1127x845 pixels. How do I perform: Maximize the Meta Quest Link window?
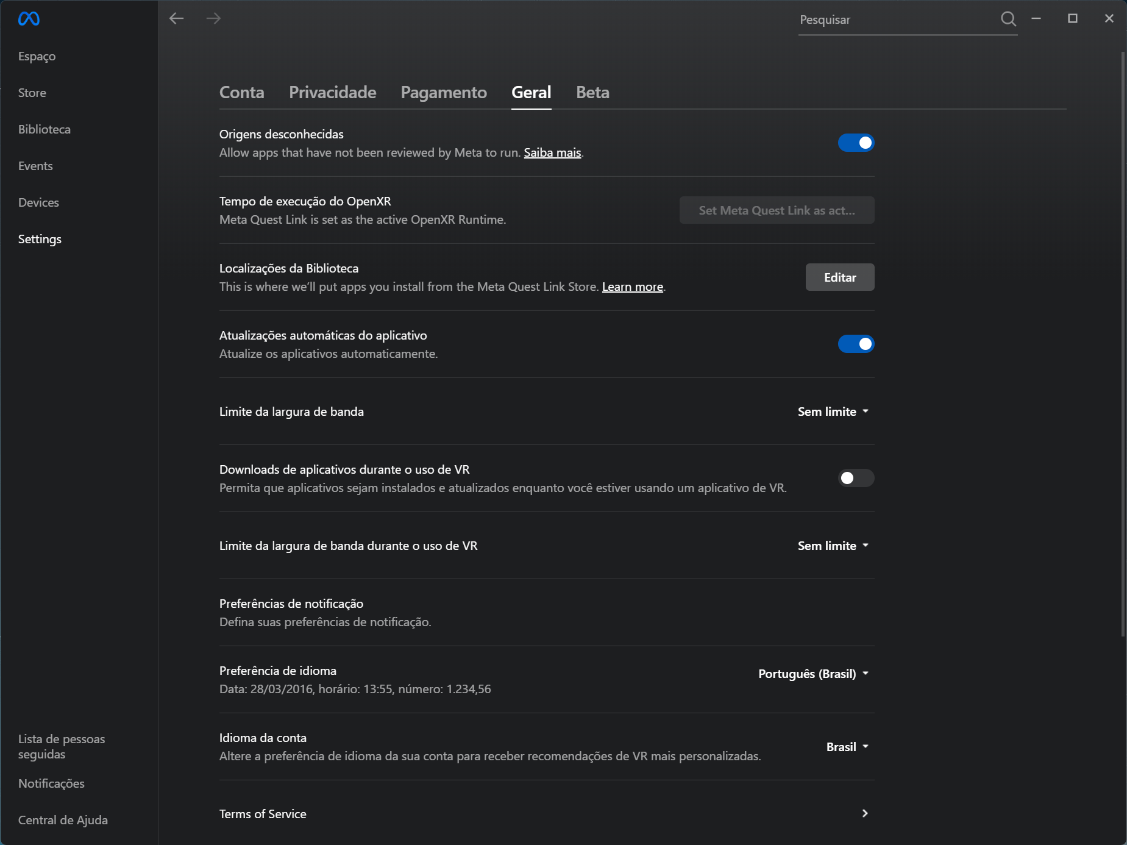[x=1073, y=18]
